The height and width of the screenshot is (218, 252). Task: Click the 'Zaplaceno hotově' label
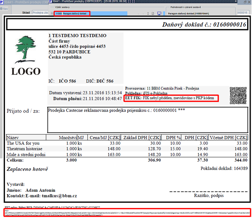[x=27, y=169]
